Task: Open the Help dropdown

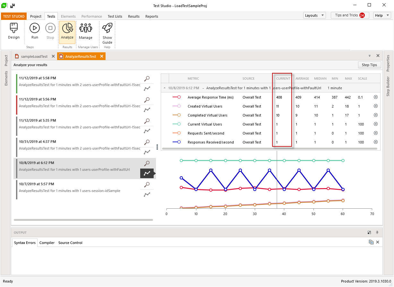Action: click(x=382, y=15)
